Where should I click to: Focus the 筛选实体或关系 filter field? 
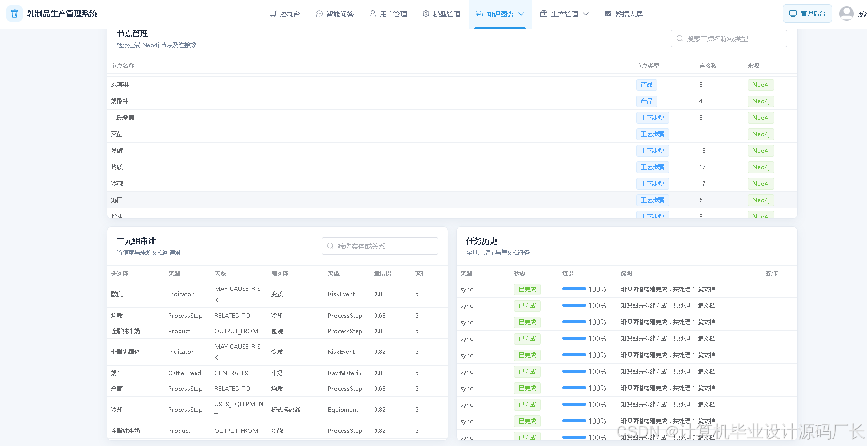click(x=380, y=246)
